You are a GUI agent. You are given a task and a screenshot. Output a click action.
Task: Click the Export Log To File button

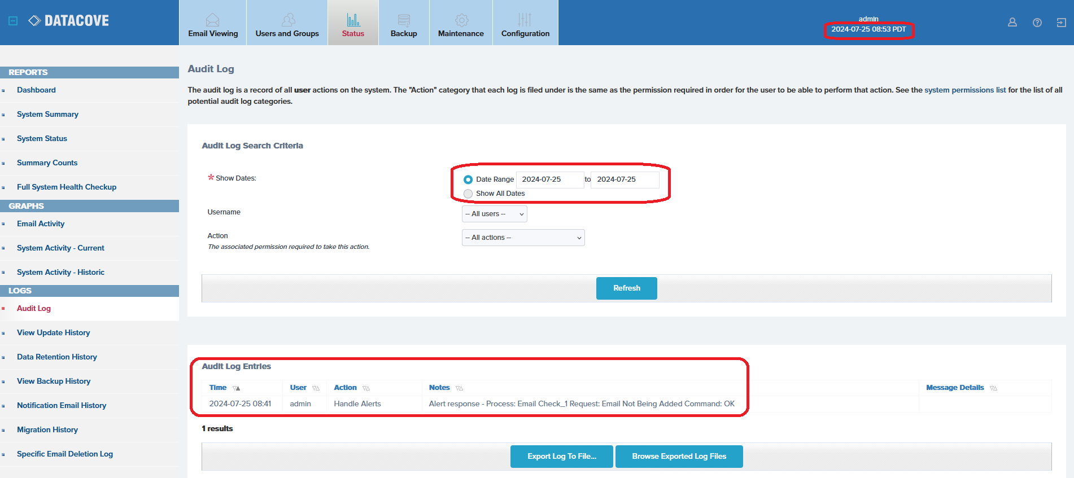561,457
